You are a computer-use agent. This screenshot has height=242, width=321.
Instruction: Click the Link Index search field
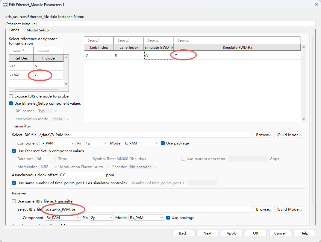(99, 40)
